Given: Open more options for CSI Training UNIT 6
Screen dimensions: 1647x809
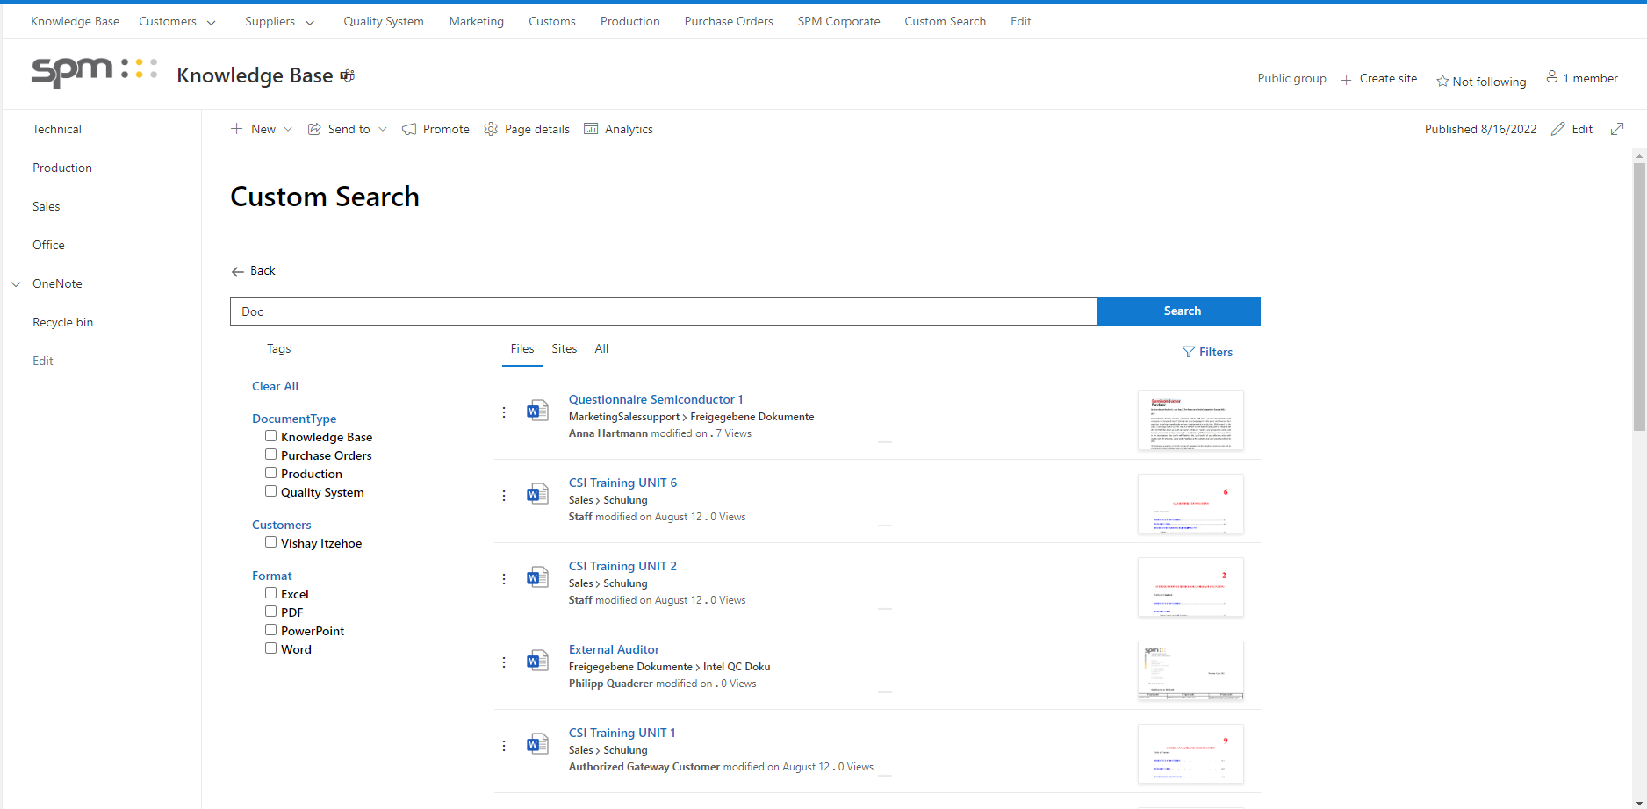Looking at the screenshot, I should pos(504,496).
